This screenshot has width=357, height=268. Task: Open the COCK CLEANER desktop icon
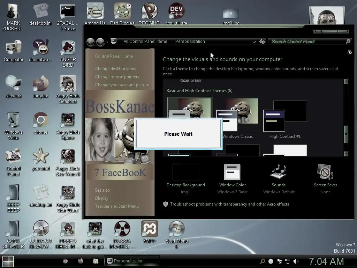(14, 235)
